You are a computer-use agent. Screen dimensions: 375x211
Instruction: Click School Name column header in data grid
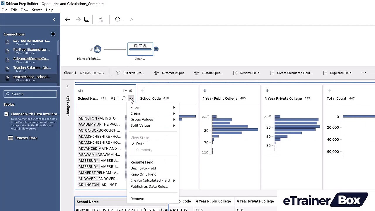pos(88,202)
